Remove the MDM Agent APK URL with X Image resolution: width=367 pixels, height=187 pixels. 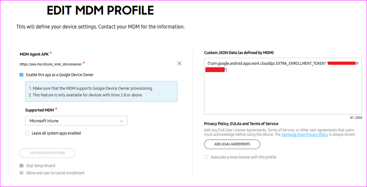(179, 63)
